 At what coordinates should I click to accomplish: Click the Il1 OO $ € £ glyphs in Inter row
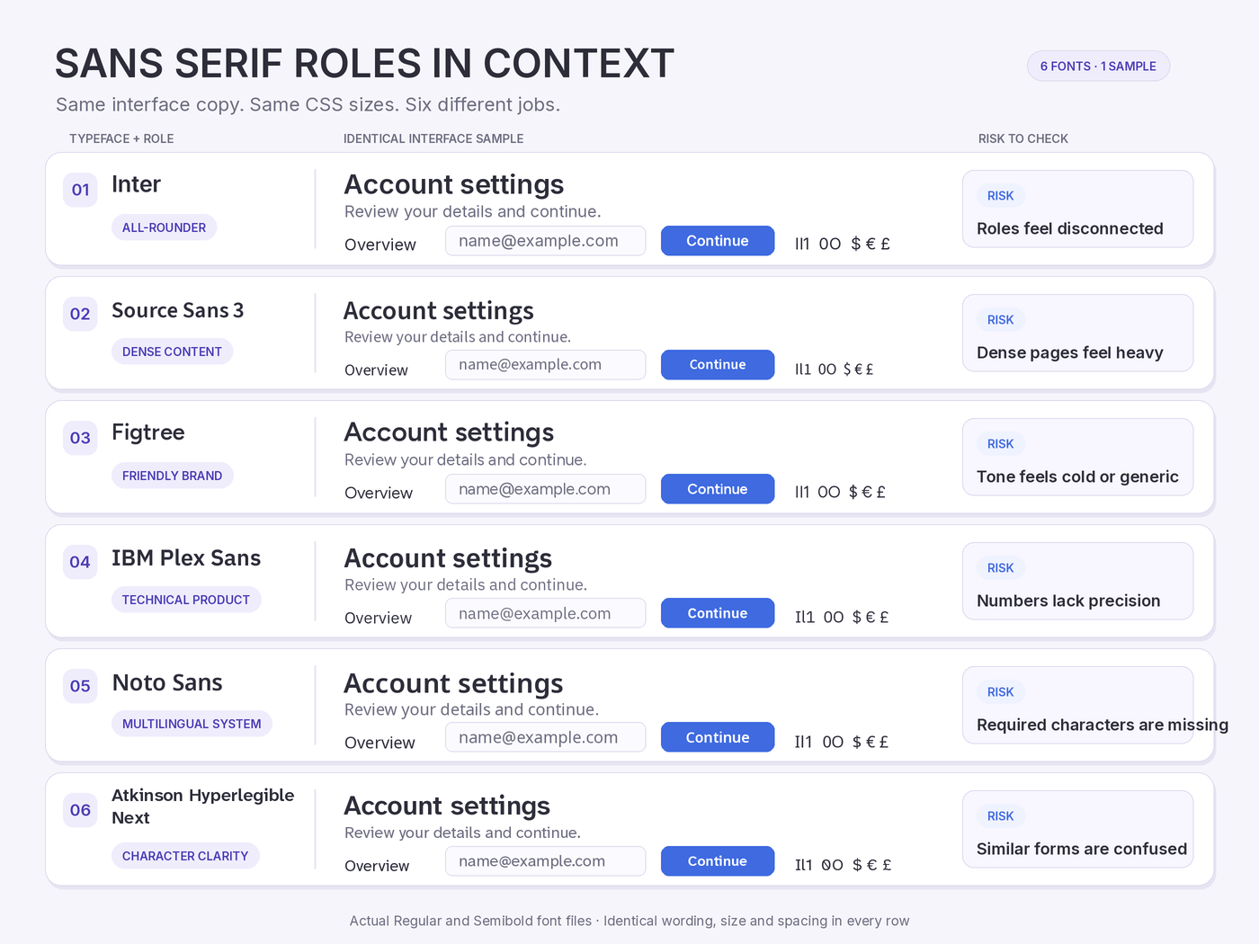click(843, 244)
